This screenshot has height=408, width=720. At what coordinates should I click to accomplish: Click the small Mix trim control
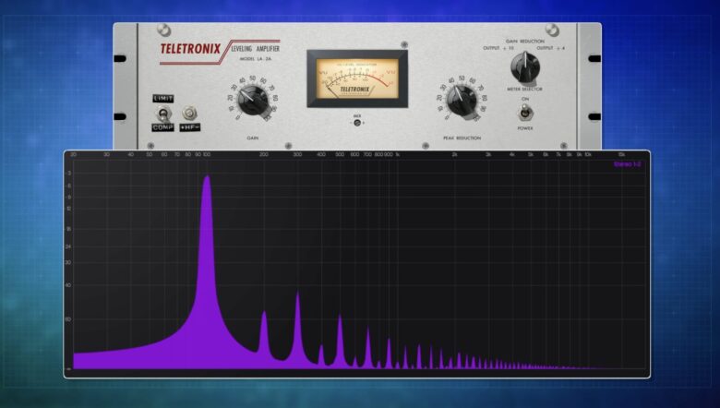(x=356, y=122)
